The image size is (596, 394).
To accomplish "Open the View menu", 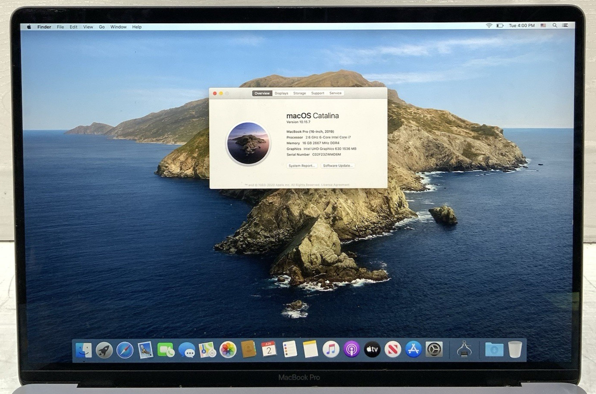I will point(88,27).
